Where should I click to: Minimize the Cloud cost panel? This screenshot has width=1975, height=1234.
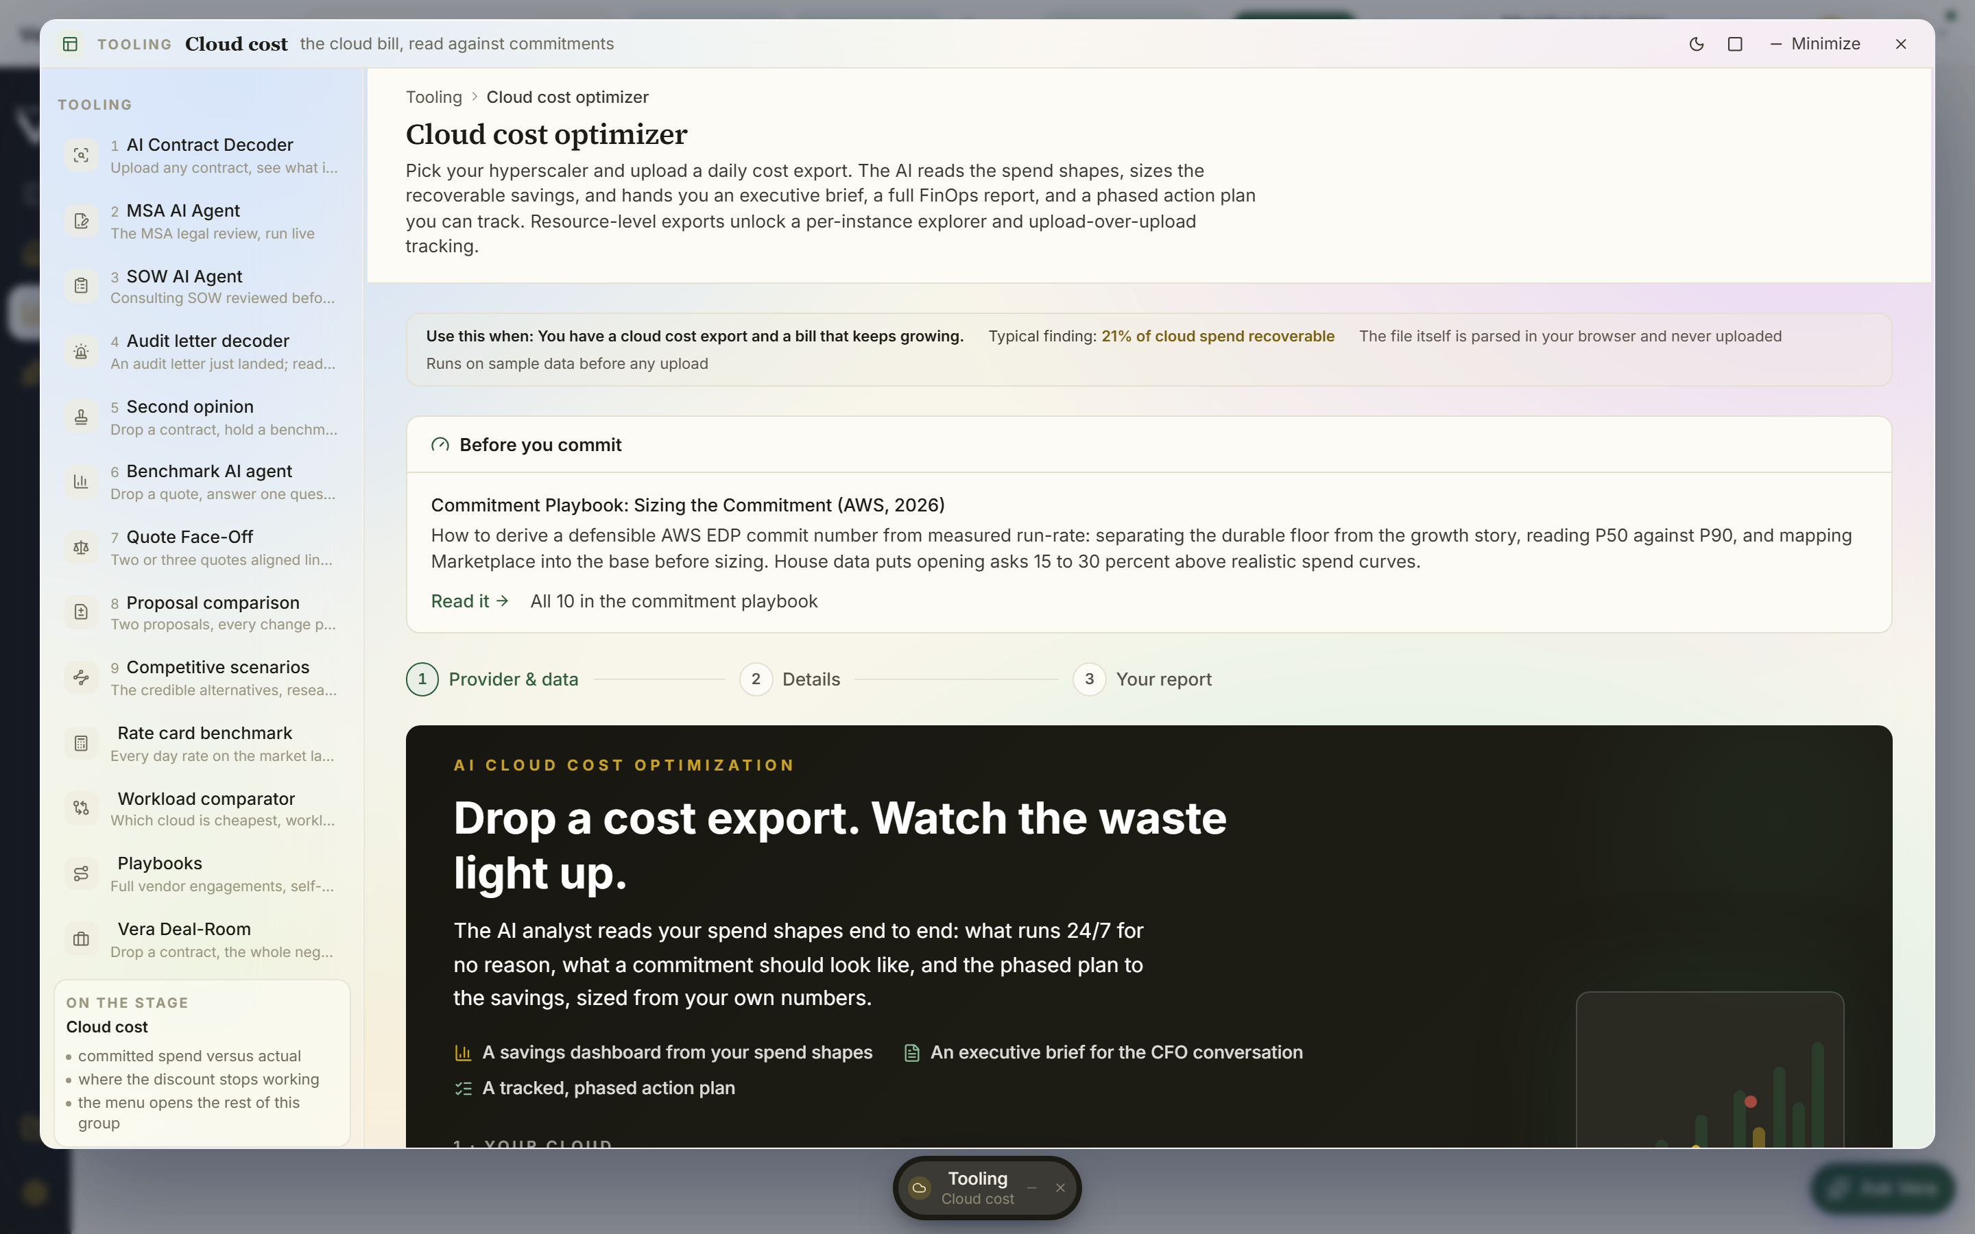click(x=1815, y=44)
